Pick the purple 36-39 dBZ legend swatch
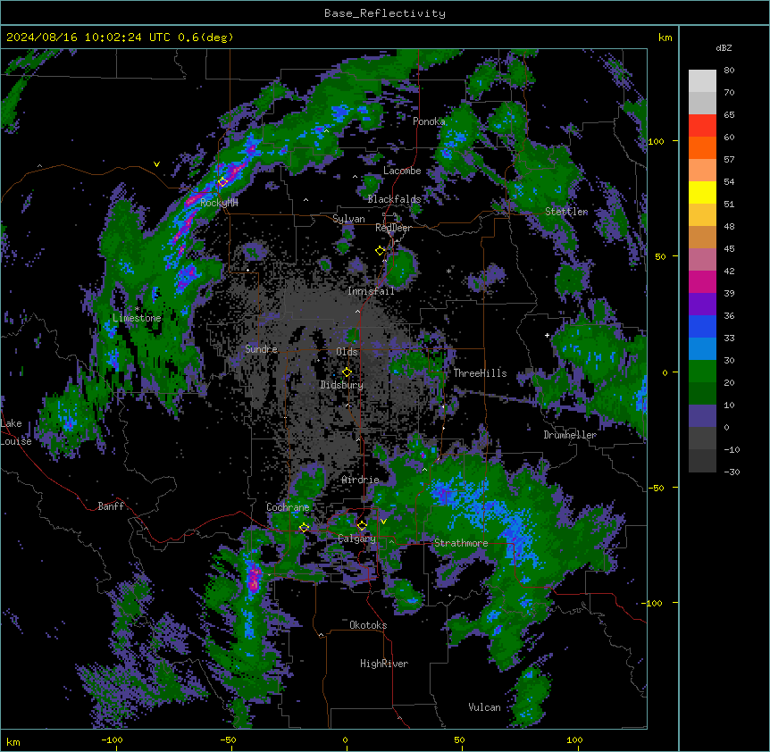 click(702, 305)
